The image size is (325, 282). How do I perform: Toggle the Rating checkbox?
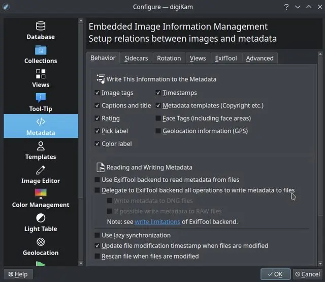[97, 118]
